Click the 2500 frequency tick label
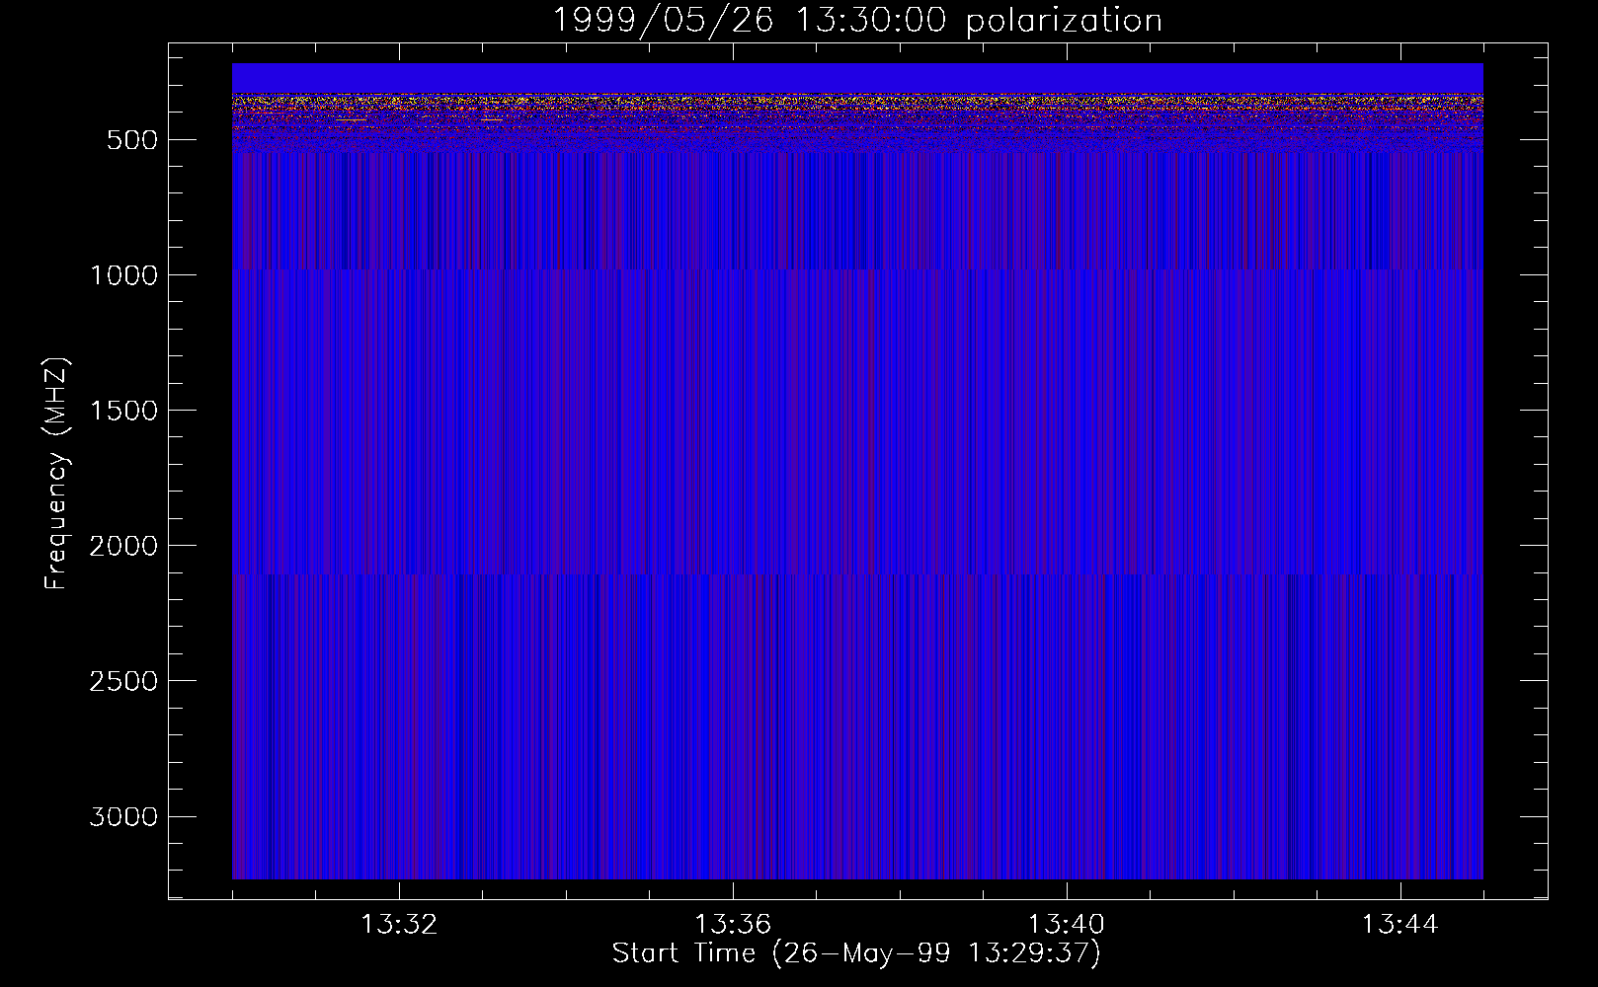Viewport: 1598px width, 987px height. pos(123,681)
